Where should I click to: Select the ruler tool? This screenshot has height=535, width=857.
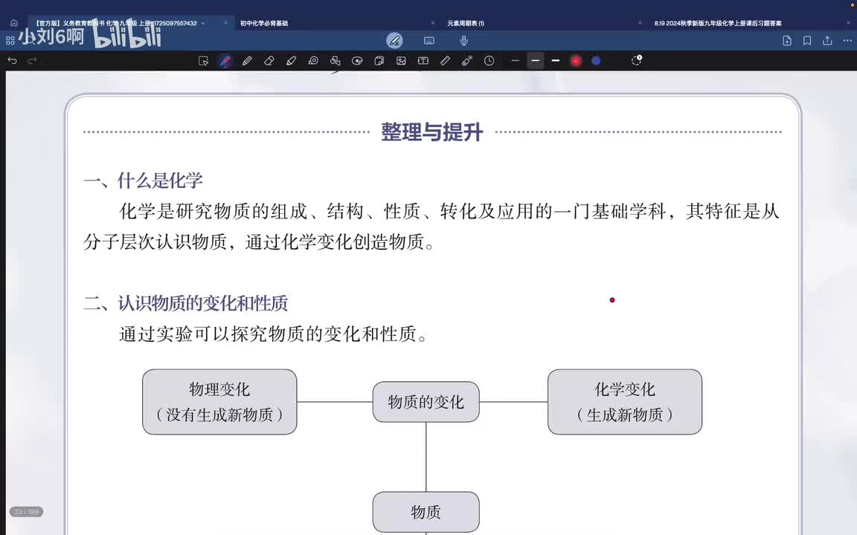(x=445, y=61)
